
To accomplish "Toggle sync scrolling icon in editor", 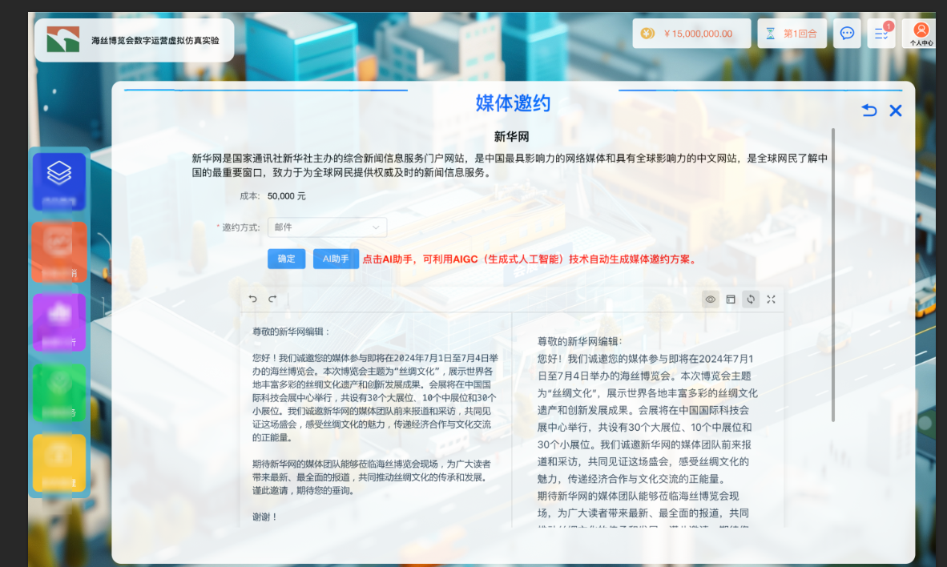I will point(751,299).
